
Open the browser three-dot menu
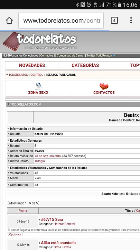131,20
